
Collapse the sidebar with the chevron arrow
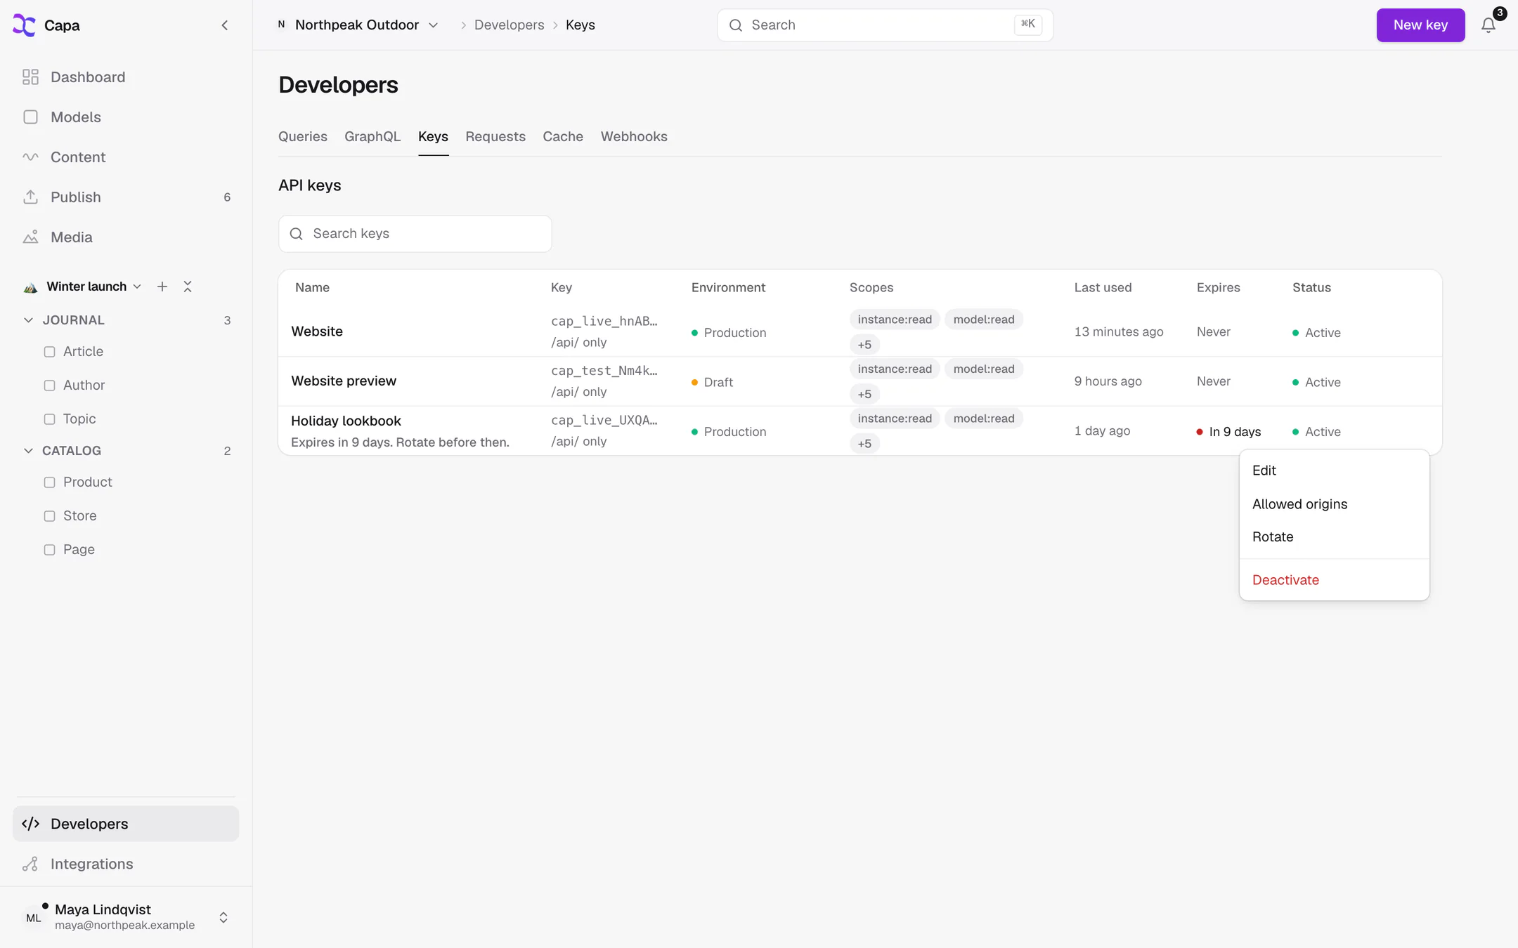pos(225,25)
